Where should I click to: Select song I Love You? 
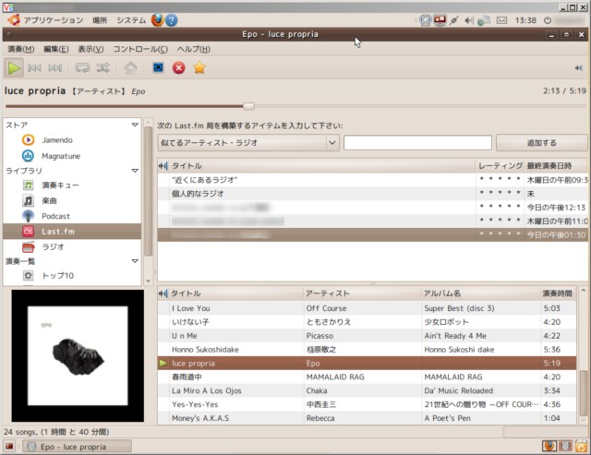point(367,308)
